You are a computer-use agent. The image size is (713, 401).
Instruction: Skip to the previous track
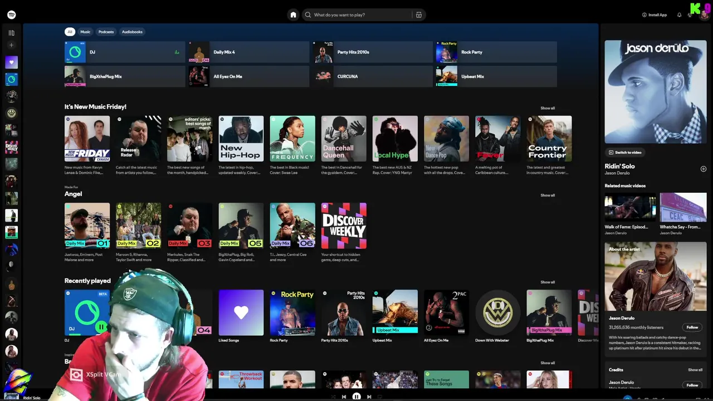pyautogui.click(x=344, y=397)
